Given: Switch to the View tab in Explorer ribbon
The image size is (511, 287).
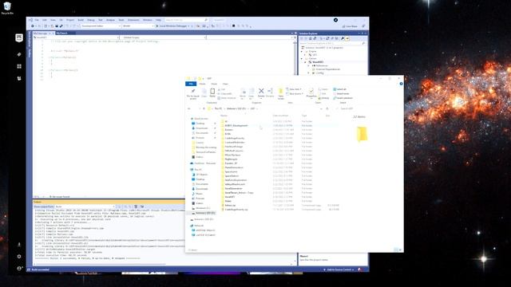Looking at the screenshot, I should click(225, 84).
